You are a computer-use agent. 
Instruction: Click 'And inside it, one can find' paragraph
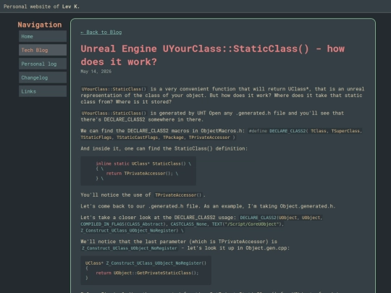click(164, 148)
